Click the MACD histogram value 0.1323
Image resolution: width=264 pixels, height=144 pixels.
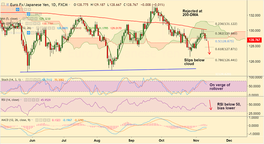point(56,120)
